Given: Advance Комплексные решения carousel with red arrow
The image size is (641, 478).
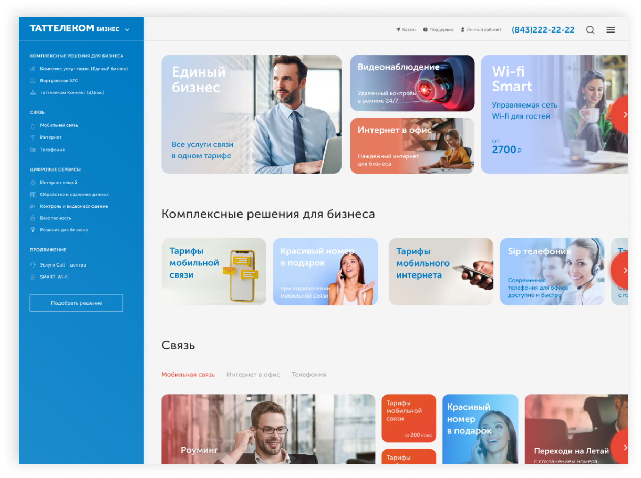Looking at the screenshot, I should pyautogui.click(x=621, y=271).
